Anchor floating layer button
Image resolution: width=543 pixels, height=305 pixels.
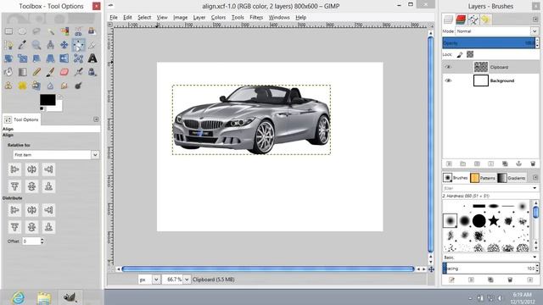click(518, 164)
